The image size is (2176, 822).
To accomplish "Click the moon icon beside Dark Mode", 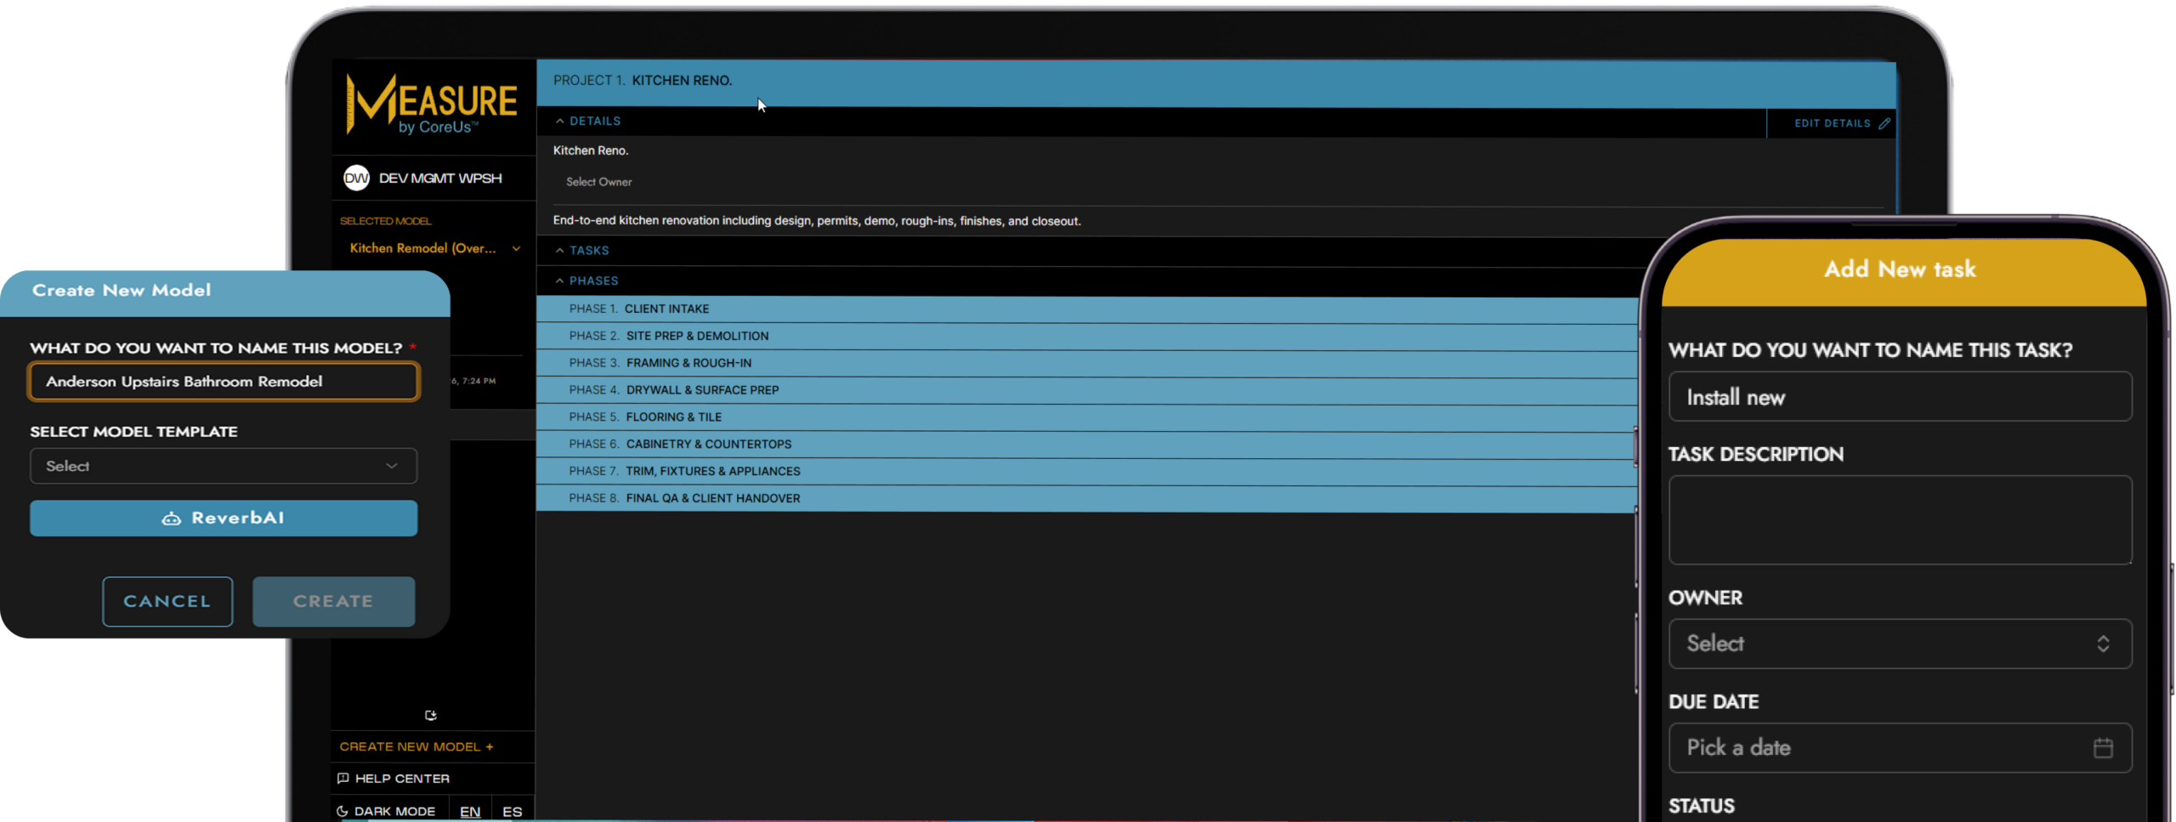I will [x=343, y=812].
